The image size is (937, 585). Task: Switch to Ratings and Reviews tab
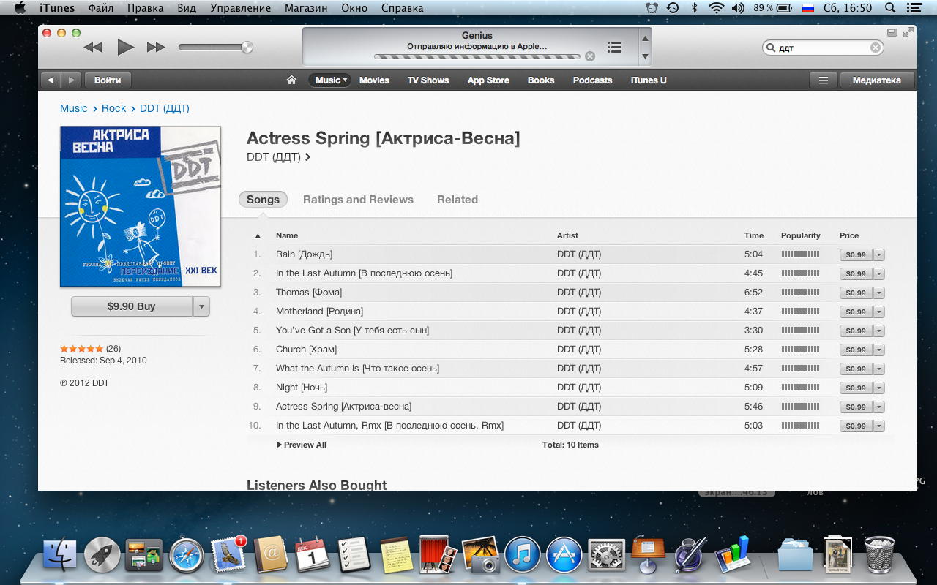pyautogui.click(x=358, y=200)
